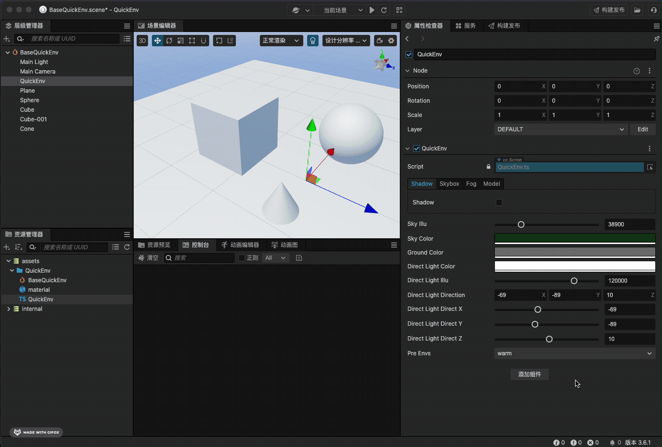Select the Scale gizmo tool in scene toolbar
Image resolution: width=662 pixels, height=447 pixels.
tap(180, 41)
